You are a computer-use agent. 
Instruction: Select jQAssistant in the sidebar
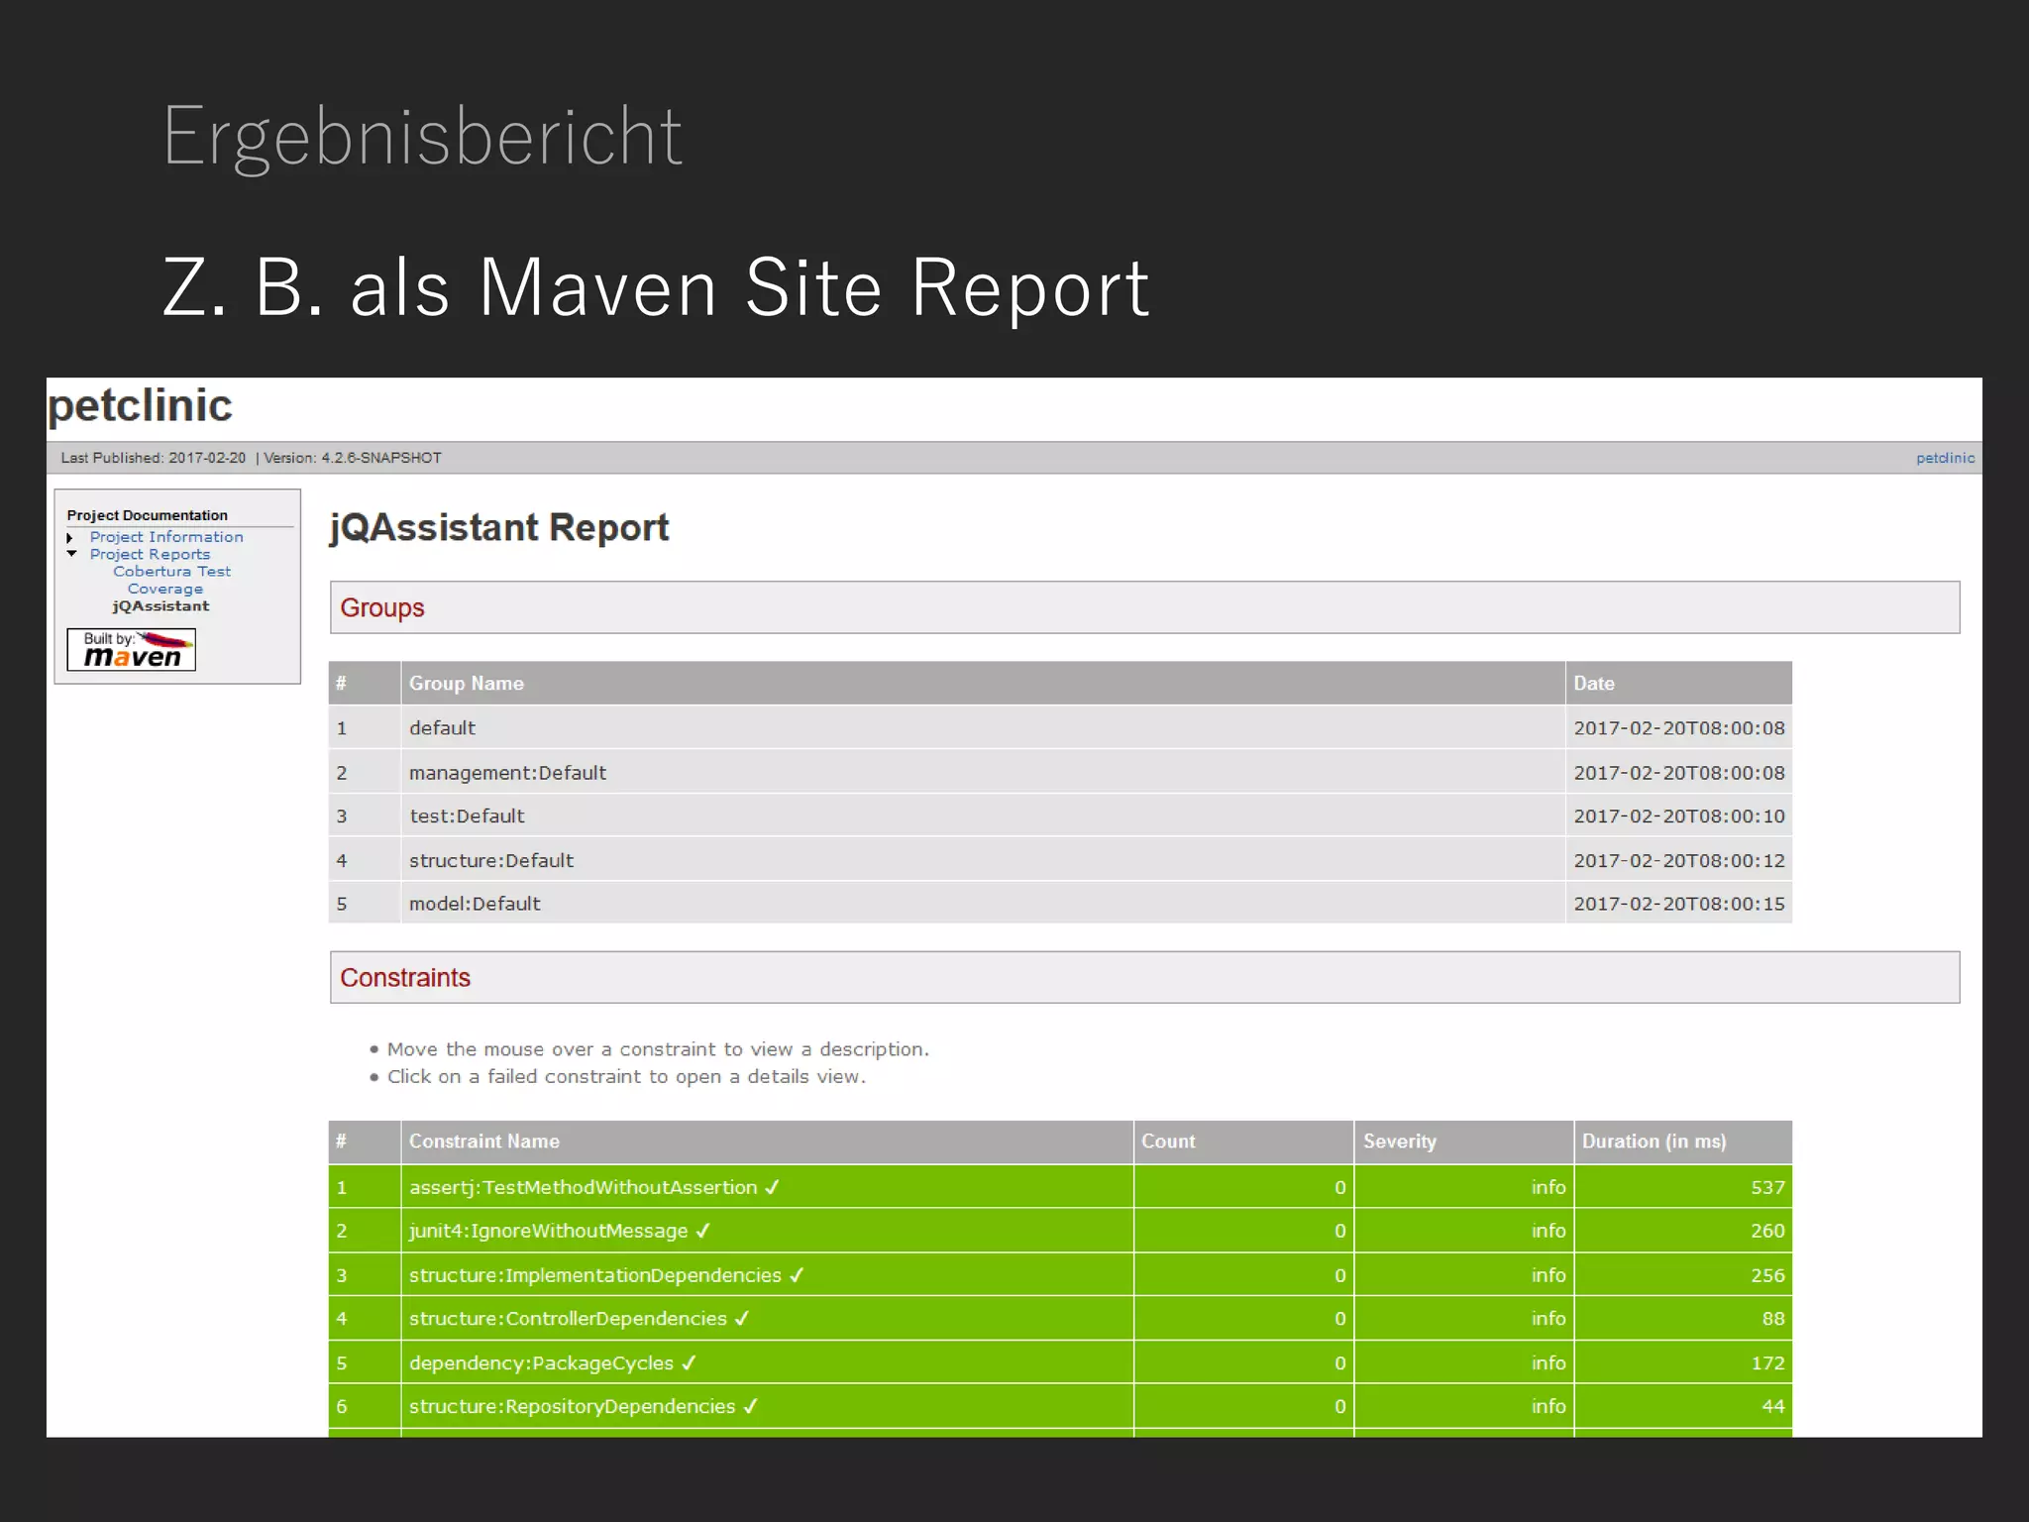coord(161,606)
